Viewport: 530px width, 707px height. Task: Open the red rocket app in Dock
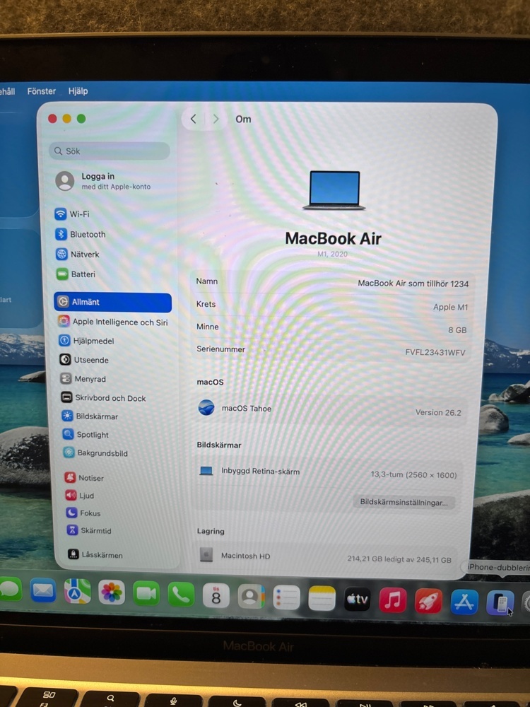coord(428,601)
